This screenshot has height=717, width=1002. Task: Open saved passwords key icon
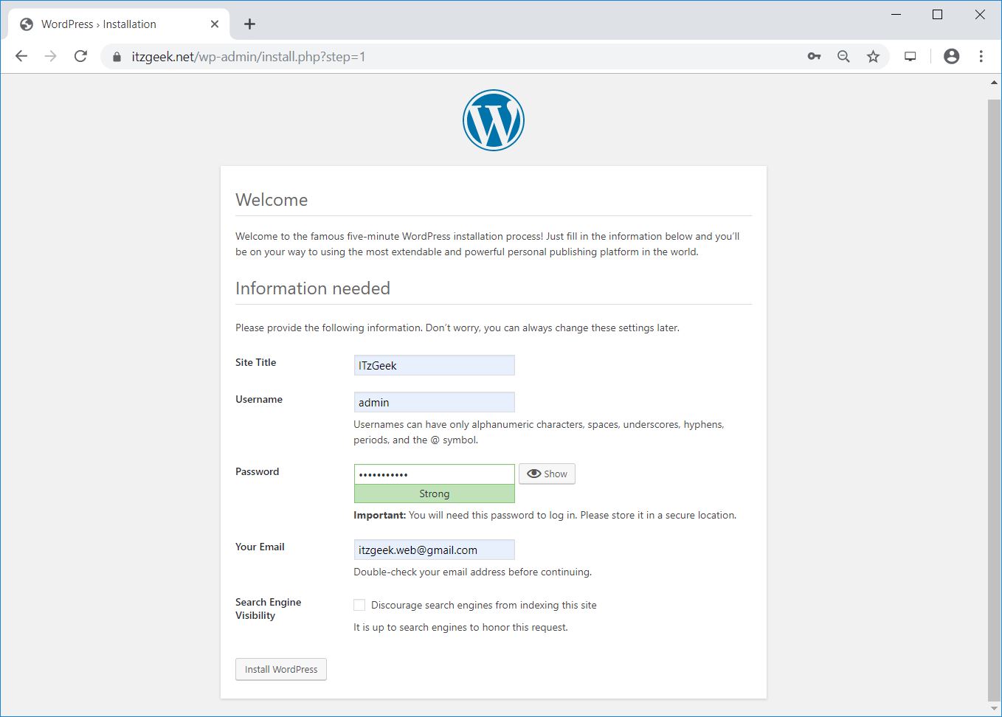(814, 56)
